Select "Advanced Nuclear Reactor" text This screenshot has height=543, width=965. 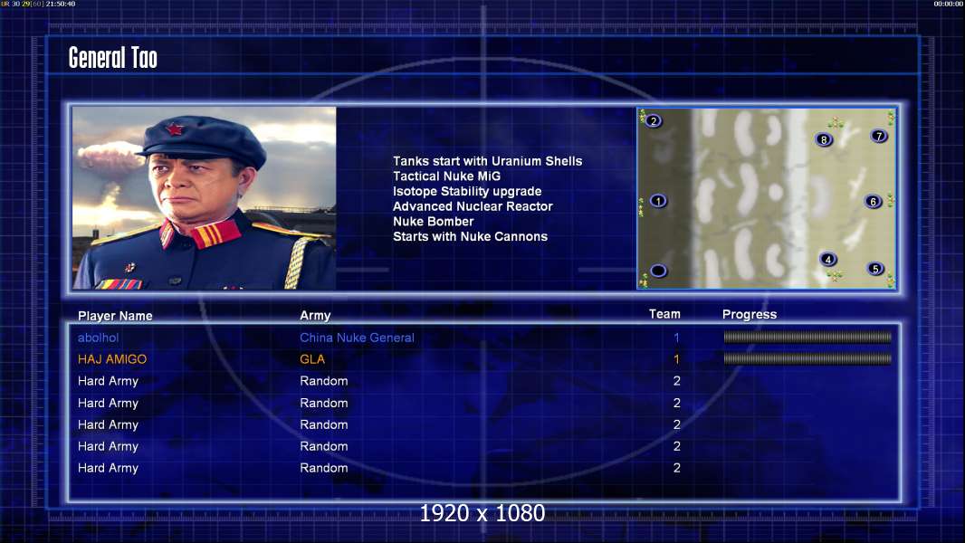(473, 206)
